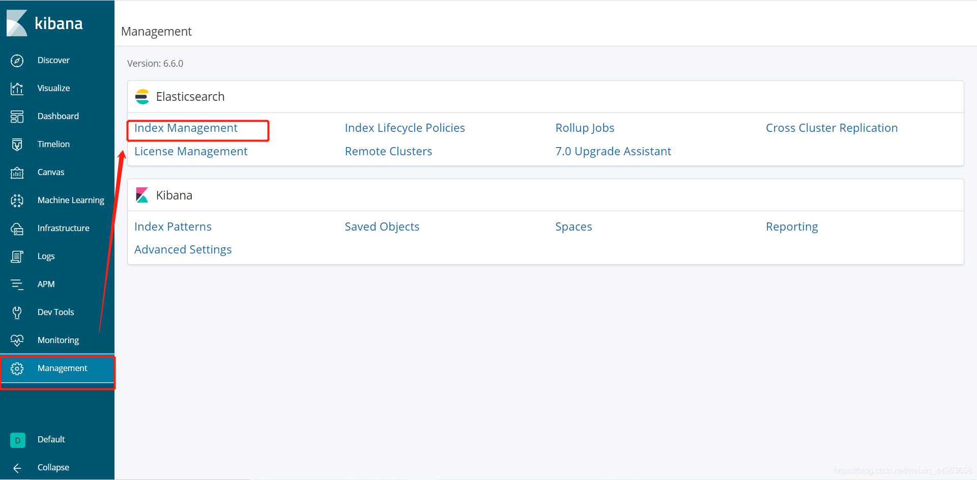Open Advanced Settings link

tap(183, 250)
